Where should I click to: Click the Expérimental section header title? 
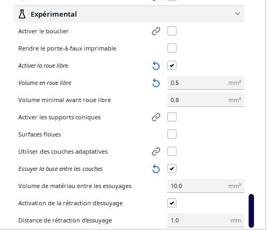click(54, 14)
